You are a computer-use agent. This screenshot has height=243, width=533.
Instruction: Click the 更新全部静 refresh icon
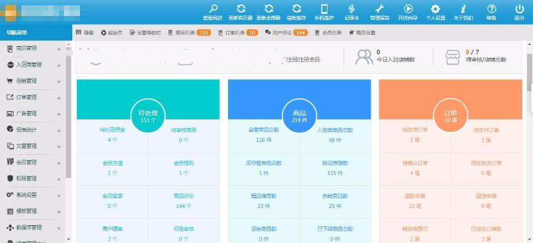pos(269,8)
